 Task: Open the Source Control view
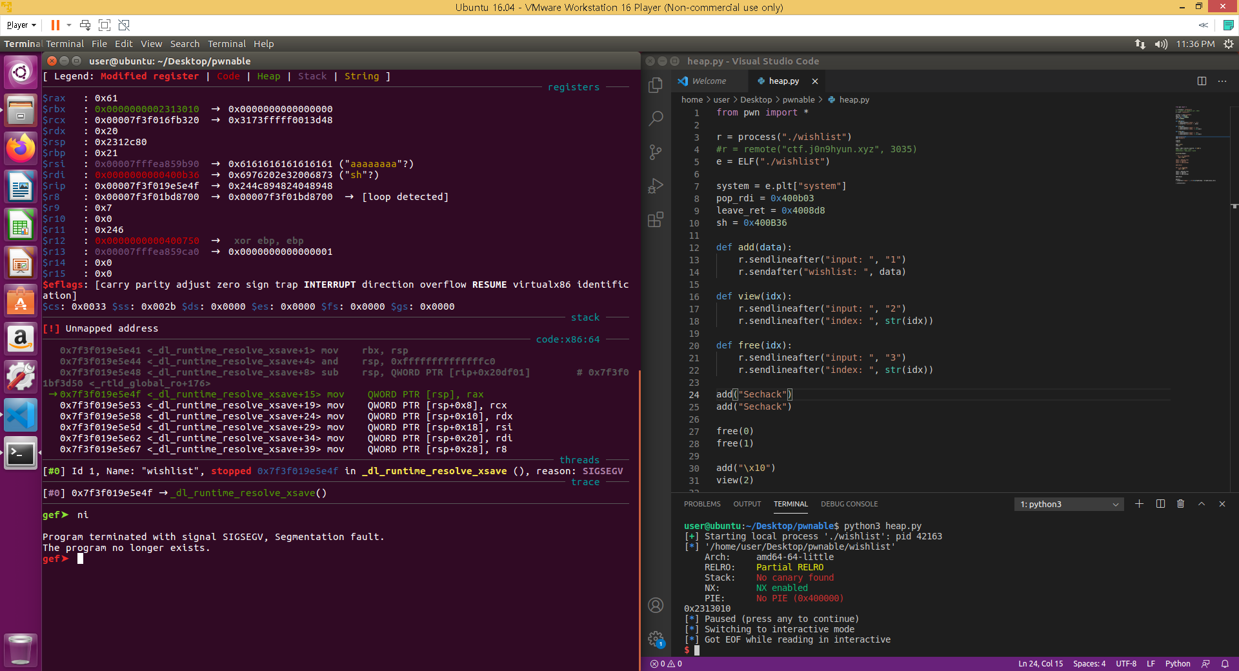(656, 152)
